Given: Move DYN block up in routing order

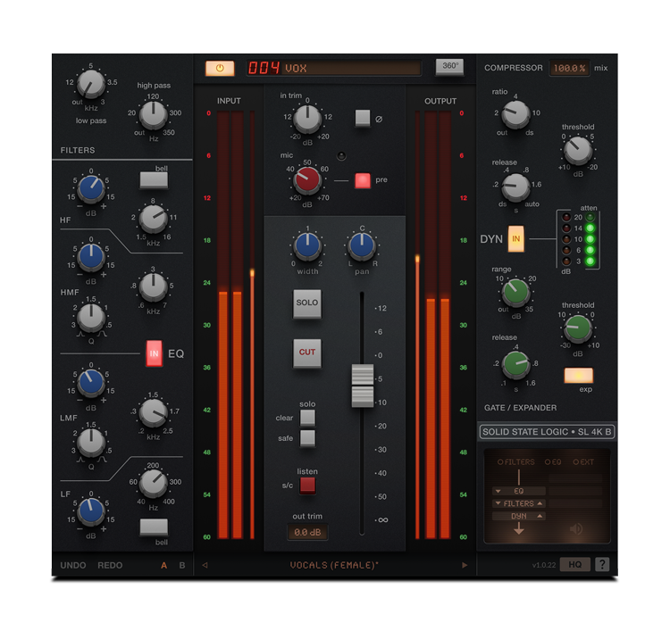Looking at the screenshot, I should (x=540, y=516).
